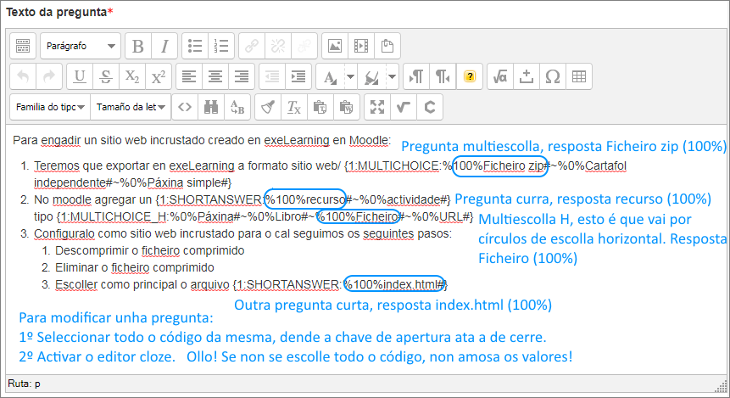Apply superscript X² formatting
Viewport: 730px width, 398px height.
[x=159, y=76]
